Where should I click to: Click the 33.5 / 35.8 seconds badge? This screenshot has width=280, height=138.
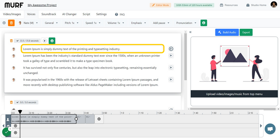pyautogui.click(x=27, y=41)
